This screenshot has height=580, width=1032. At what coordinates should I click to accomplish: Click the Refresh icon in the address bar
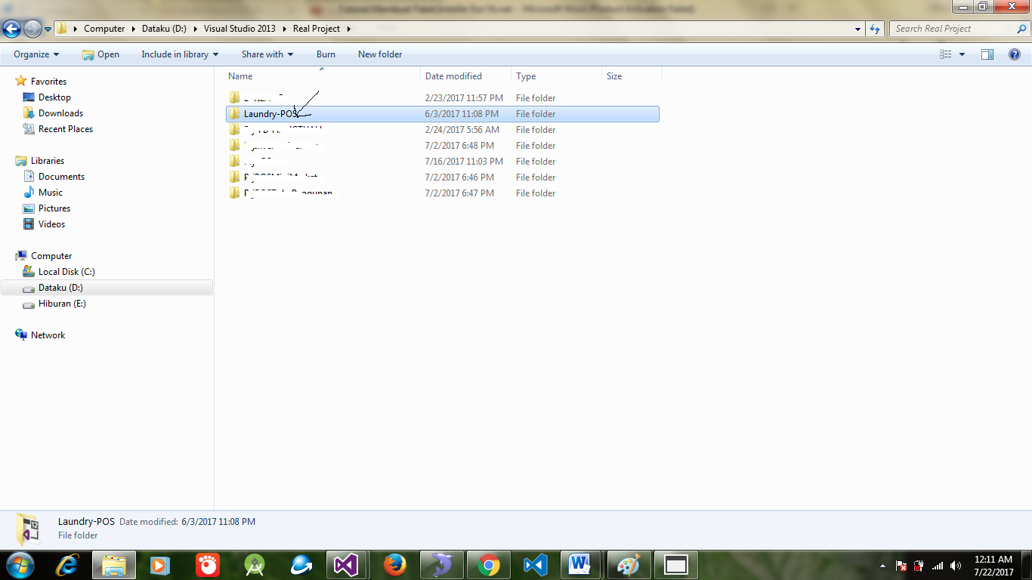[x=875, y=29]
